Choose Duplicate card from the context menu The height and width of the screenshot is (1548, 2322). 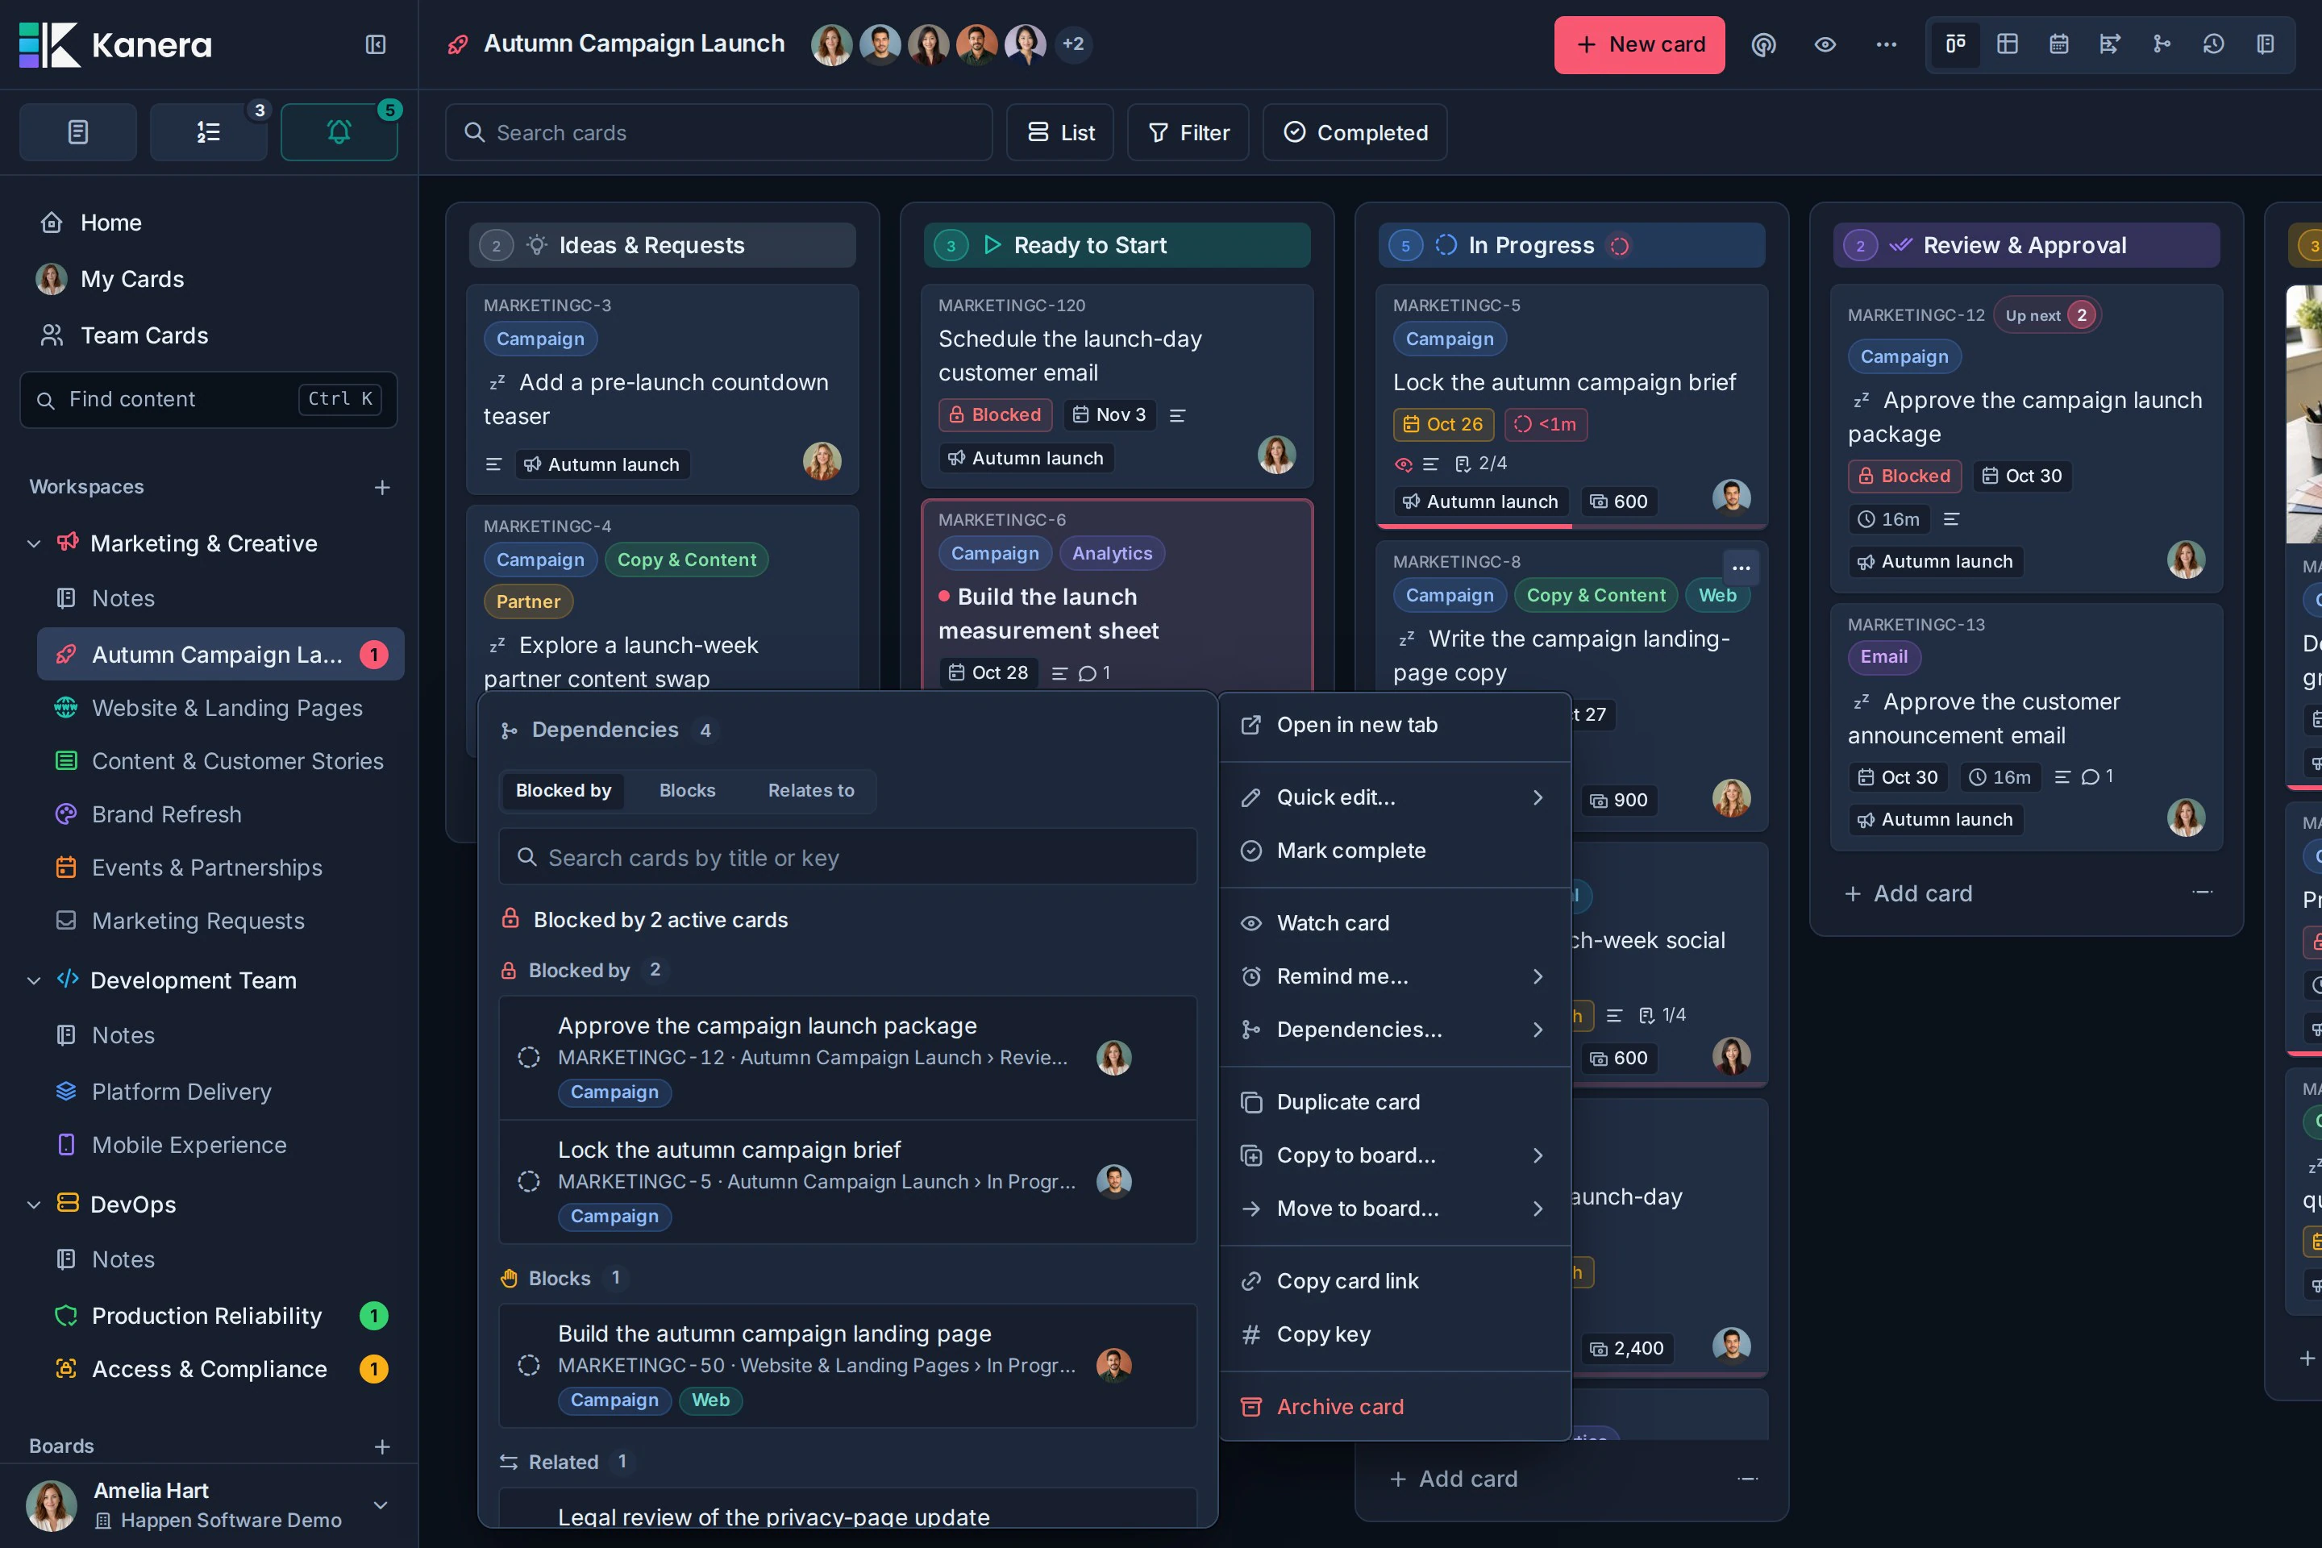(x=1395, y=1102)
